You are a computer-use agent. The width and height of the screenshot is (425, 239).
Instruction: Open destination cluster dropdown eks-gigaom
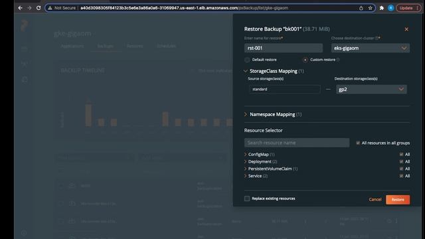click(x=371, y=48)
